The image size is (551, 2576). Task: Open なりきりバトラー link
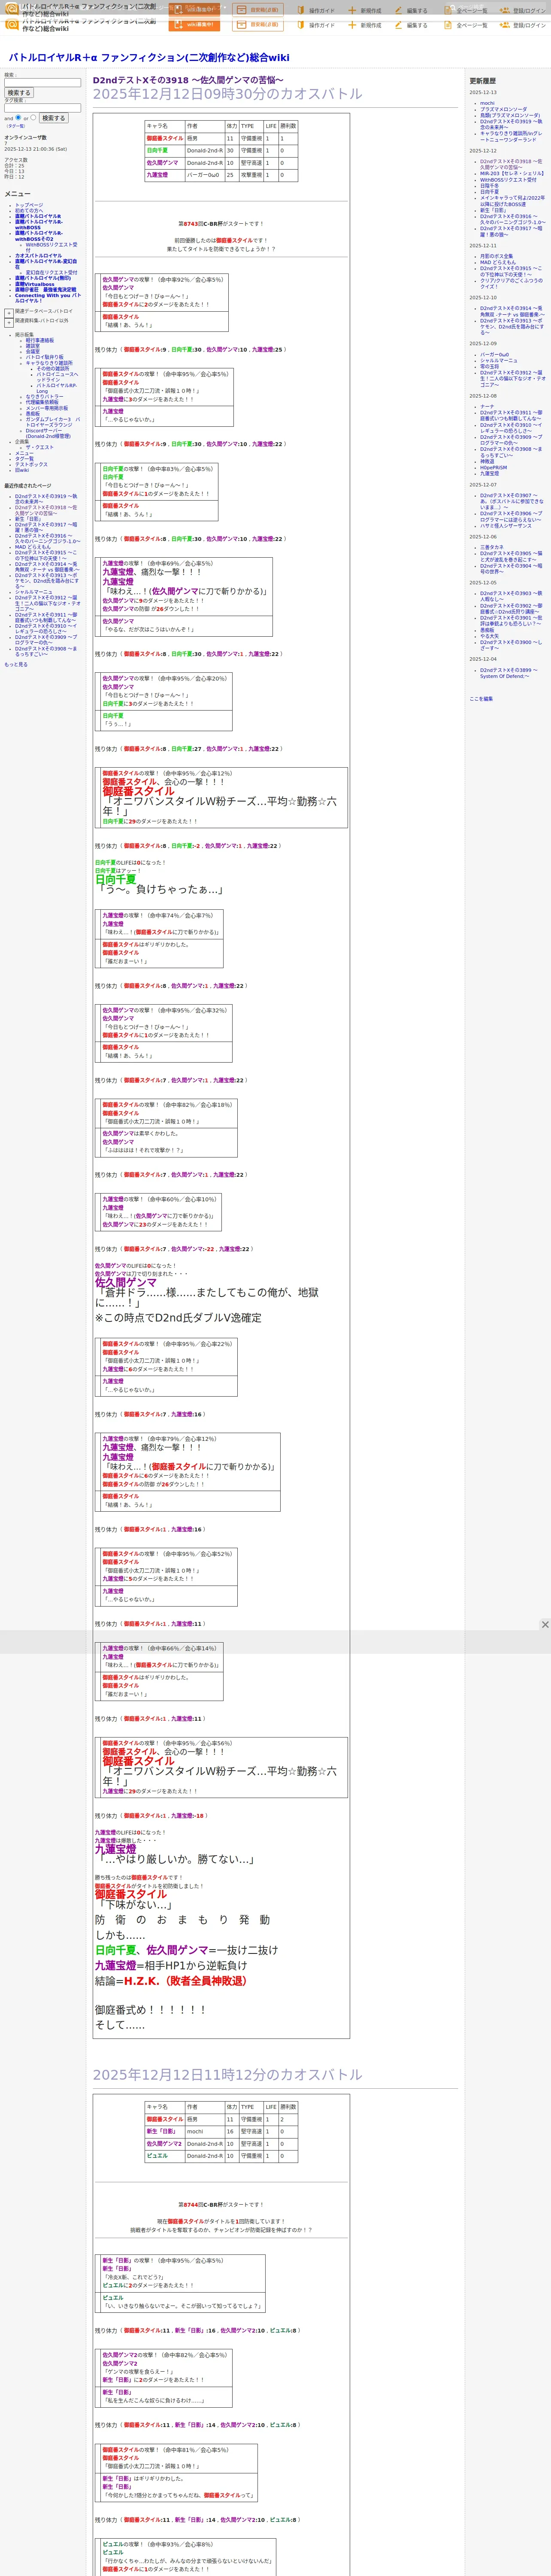(44, 397)
